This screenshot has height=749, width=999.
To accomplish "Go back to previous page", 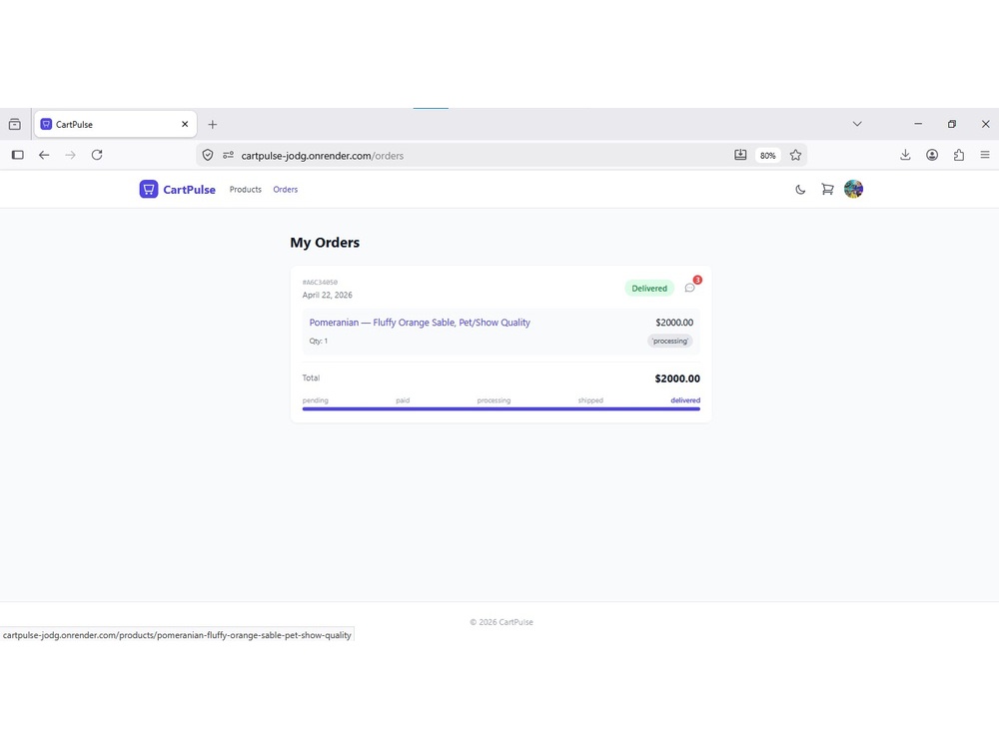I will [44, 155].
